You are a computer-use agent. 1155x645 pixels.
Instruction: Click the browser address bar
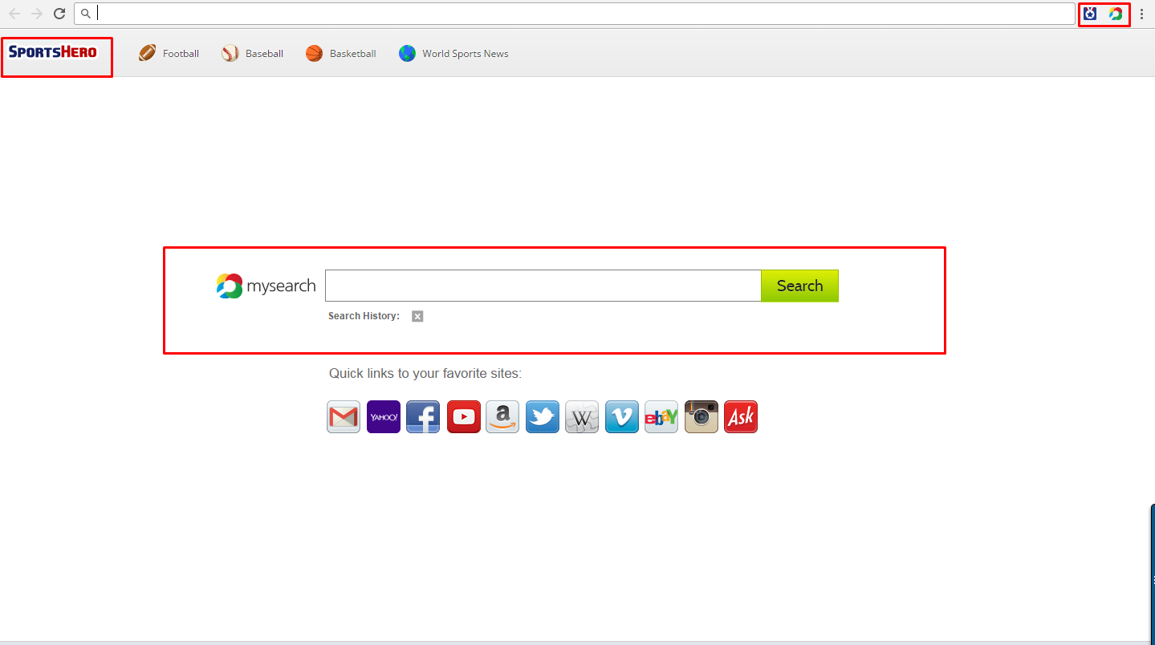[575, 14]
